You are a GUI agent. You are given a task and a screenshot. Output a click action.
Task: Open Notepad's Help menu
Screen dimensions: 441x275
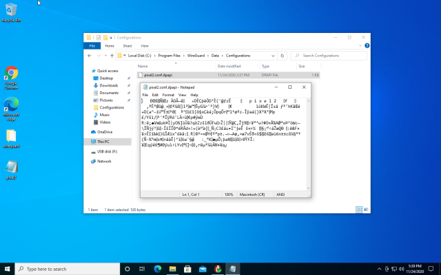coord(194,95)
